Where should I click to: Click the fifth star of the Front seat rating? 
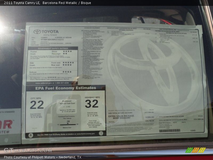point(73,62)
